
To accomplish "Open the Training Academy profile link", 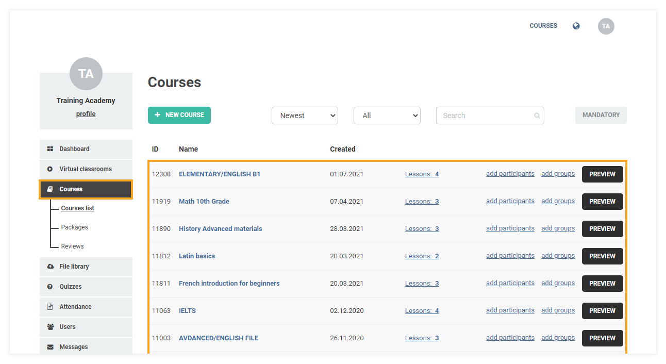I will click(x=86, y=113).
